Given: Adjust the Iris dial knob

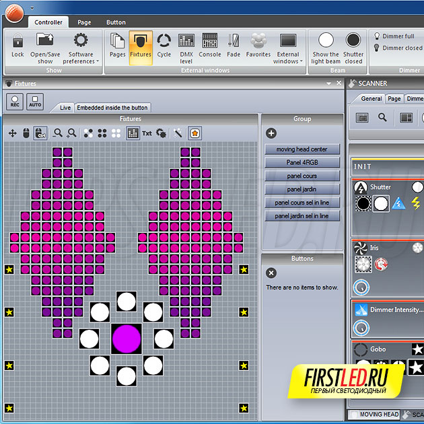Looking at the screenshot, I should [x=361, y=287].
